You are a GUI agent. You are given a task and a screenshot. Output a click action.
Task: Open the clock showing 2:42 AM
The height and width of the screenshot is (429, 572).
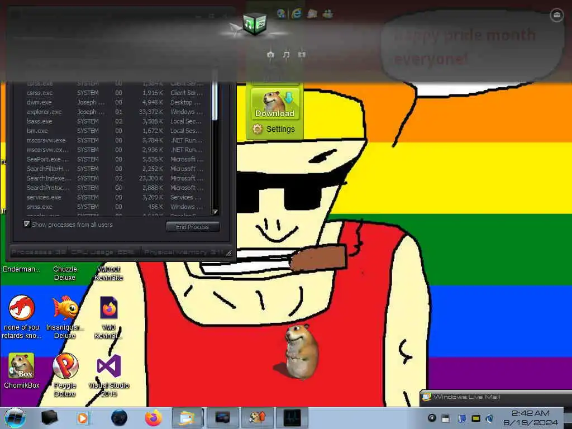click(531, 418)
